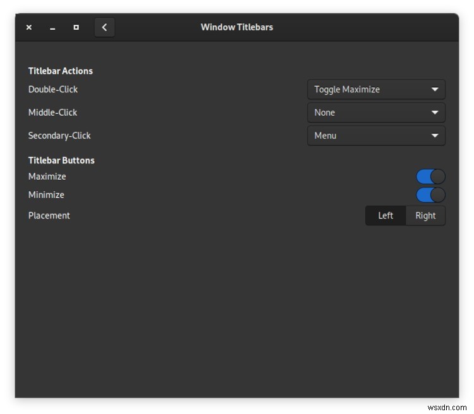Click the Window Titlebars title text
The height and width of the screenshot is (414, 474).
(237, 27)
